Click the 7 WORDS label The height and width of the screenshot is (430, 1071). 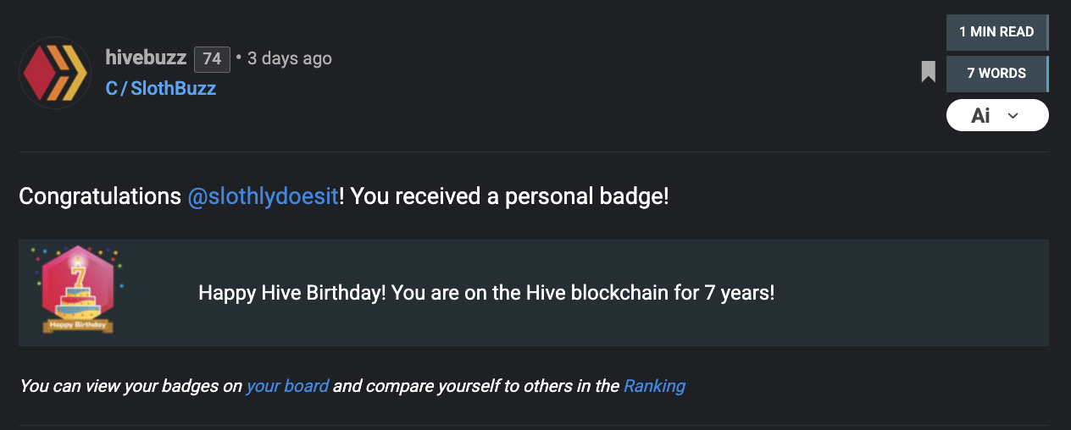tap(996, 74)
